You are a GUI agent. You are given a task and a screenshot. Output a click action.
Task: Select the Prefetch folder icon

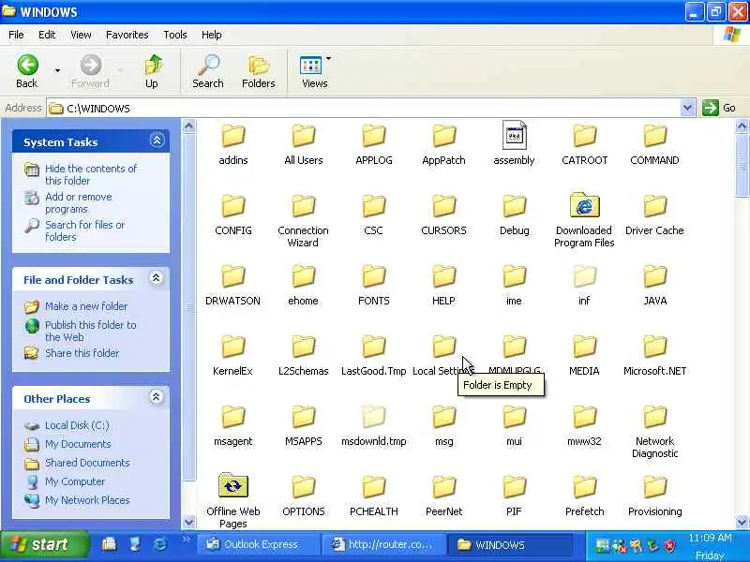pyautogui.click(x=584, y=487)
